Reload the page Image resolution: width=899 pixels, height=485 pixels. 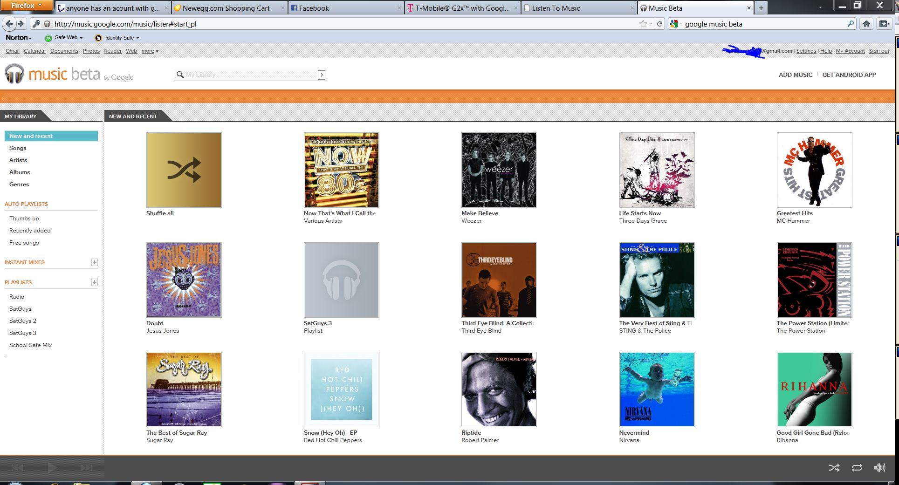click(659, 24)
